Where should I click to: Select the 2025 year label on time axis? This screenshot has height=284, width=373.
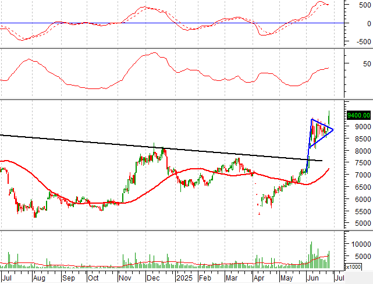click(x=184, y=278)
